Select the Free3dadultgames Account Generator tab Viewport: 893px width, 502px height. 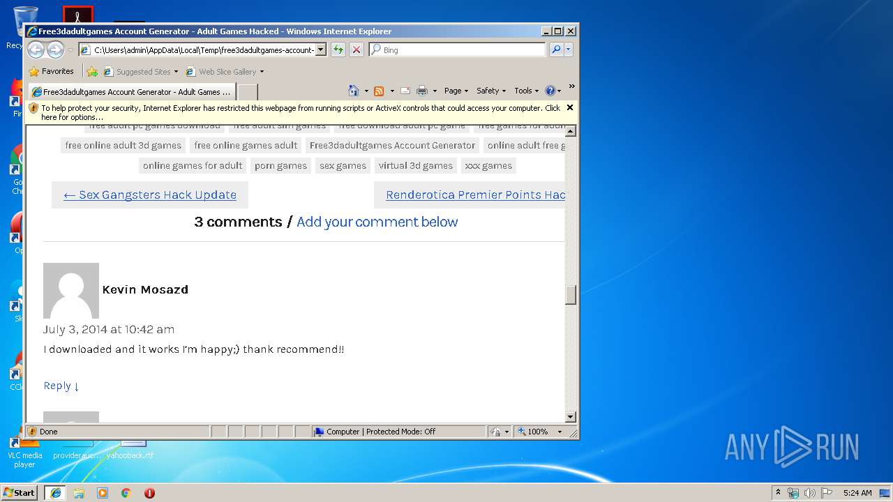tap(131, 91)
